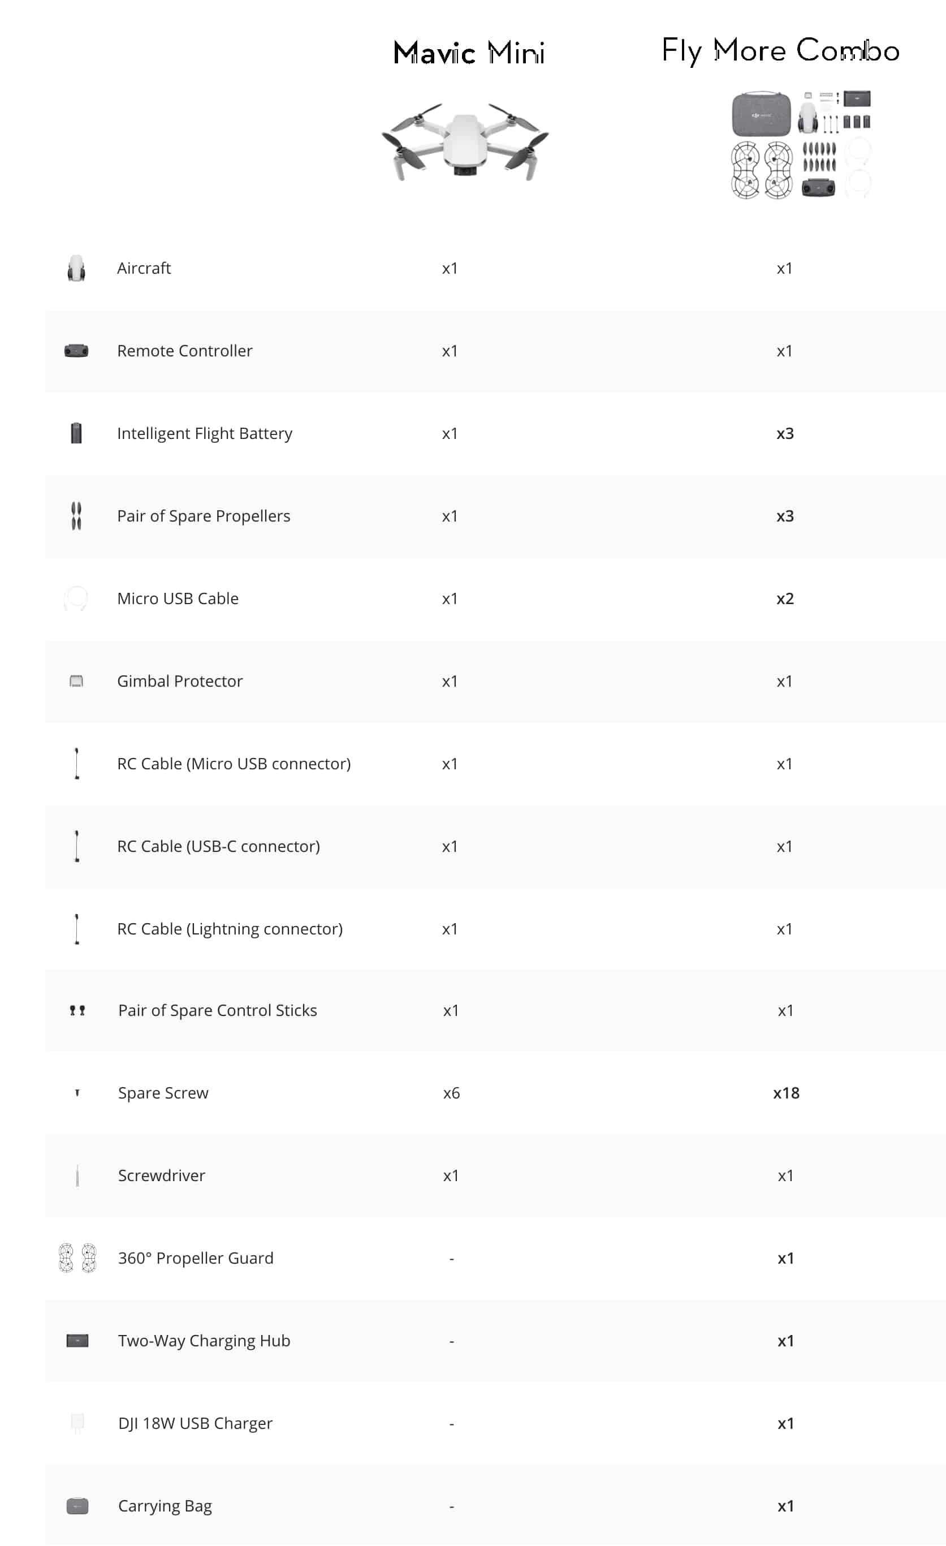946x1546 pixels.
Task: Click the RC Cable (Lightning connector) label
Action: click(230, 929)
